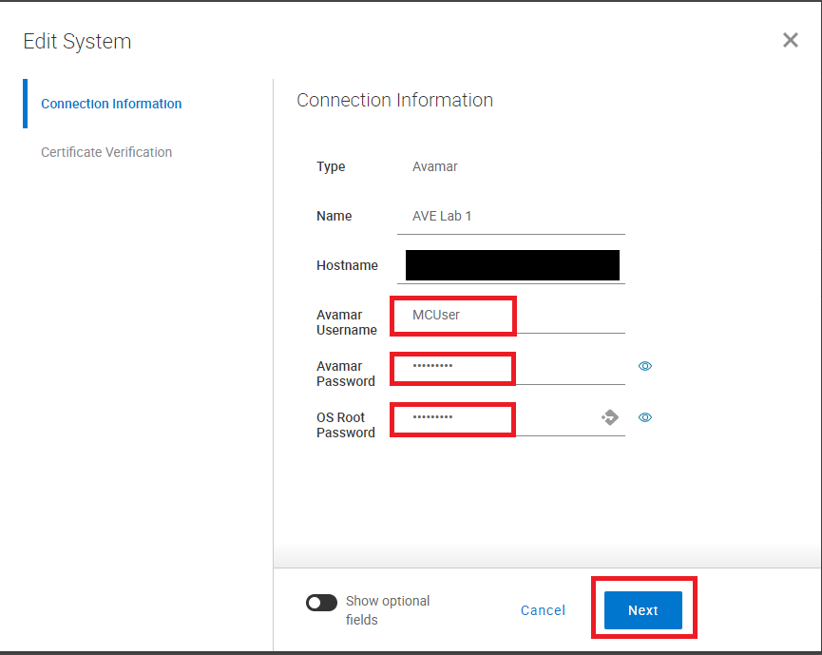
Task: Open the Certificate Verification step
Action: click(105, 152)
